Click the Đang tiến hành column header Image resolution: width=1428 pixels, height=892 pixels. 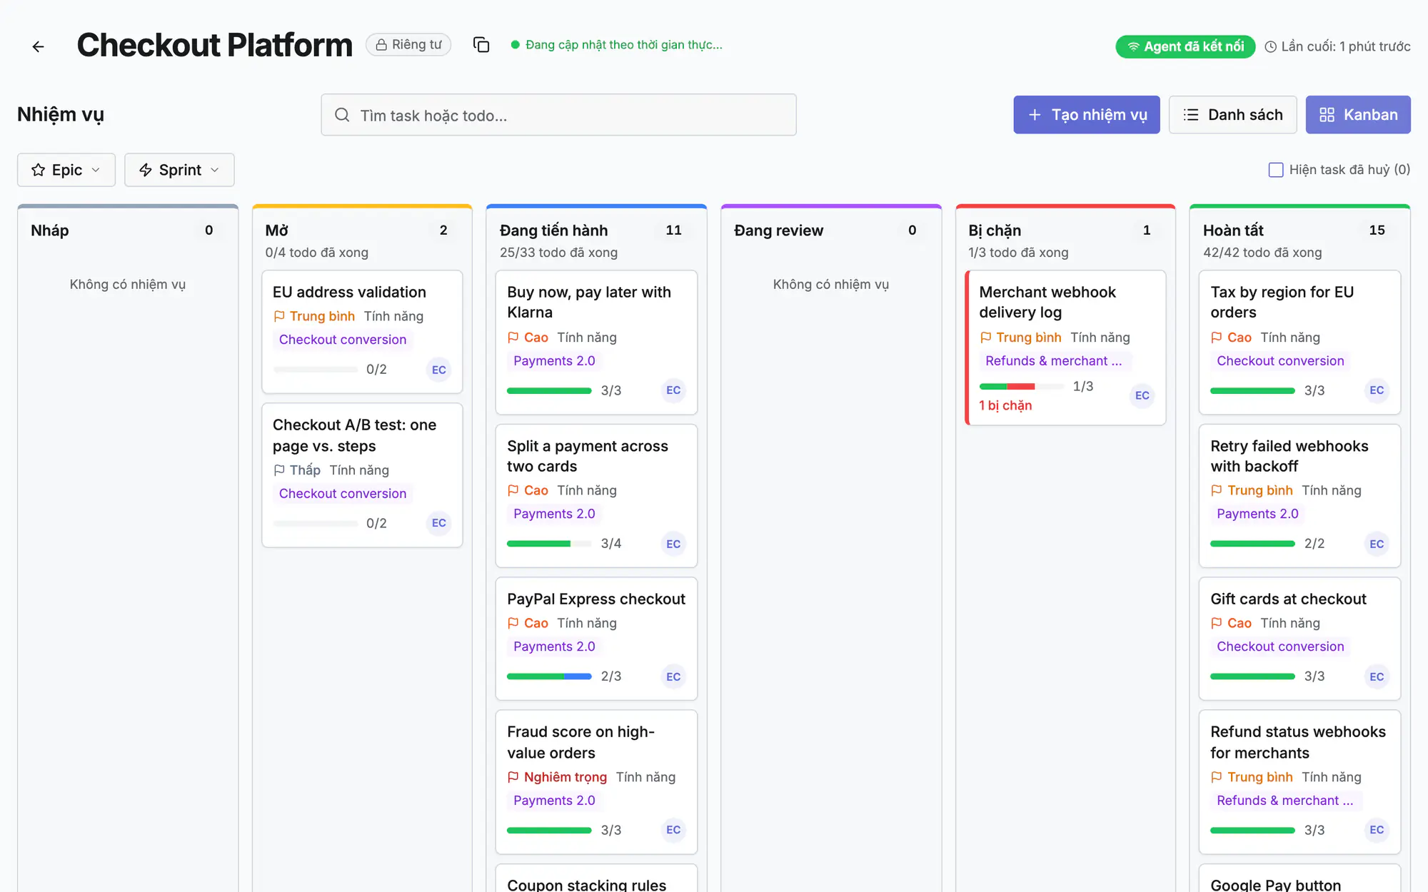pyautogui.click(x=553, y=230)
